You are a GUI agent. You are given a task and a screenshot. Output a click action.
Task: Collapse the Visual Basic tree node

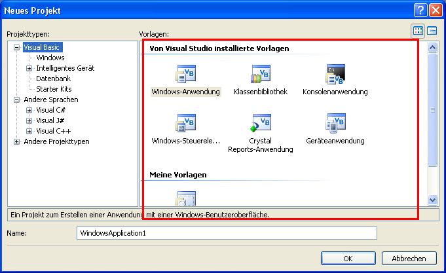[x=17, y=48]
